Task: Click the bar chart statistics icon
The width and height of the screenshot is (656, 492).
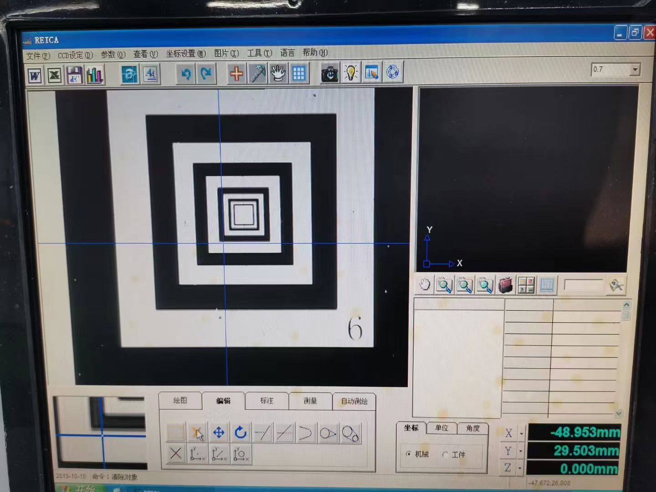Action: point(94,75)
